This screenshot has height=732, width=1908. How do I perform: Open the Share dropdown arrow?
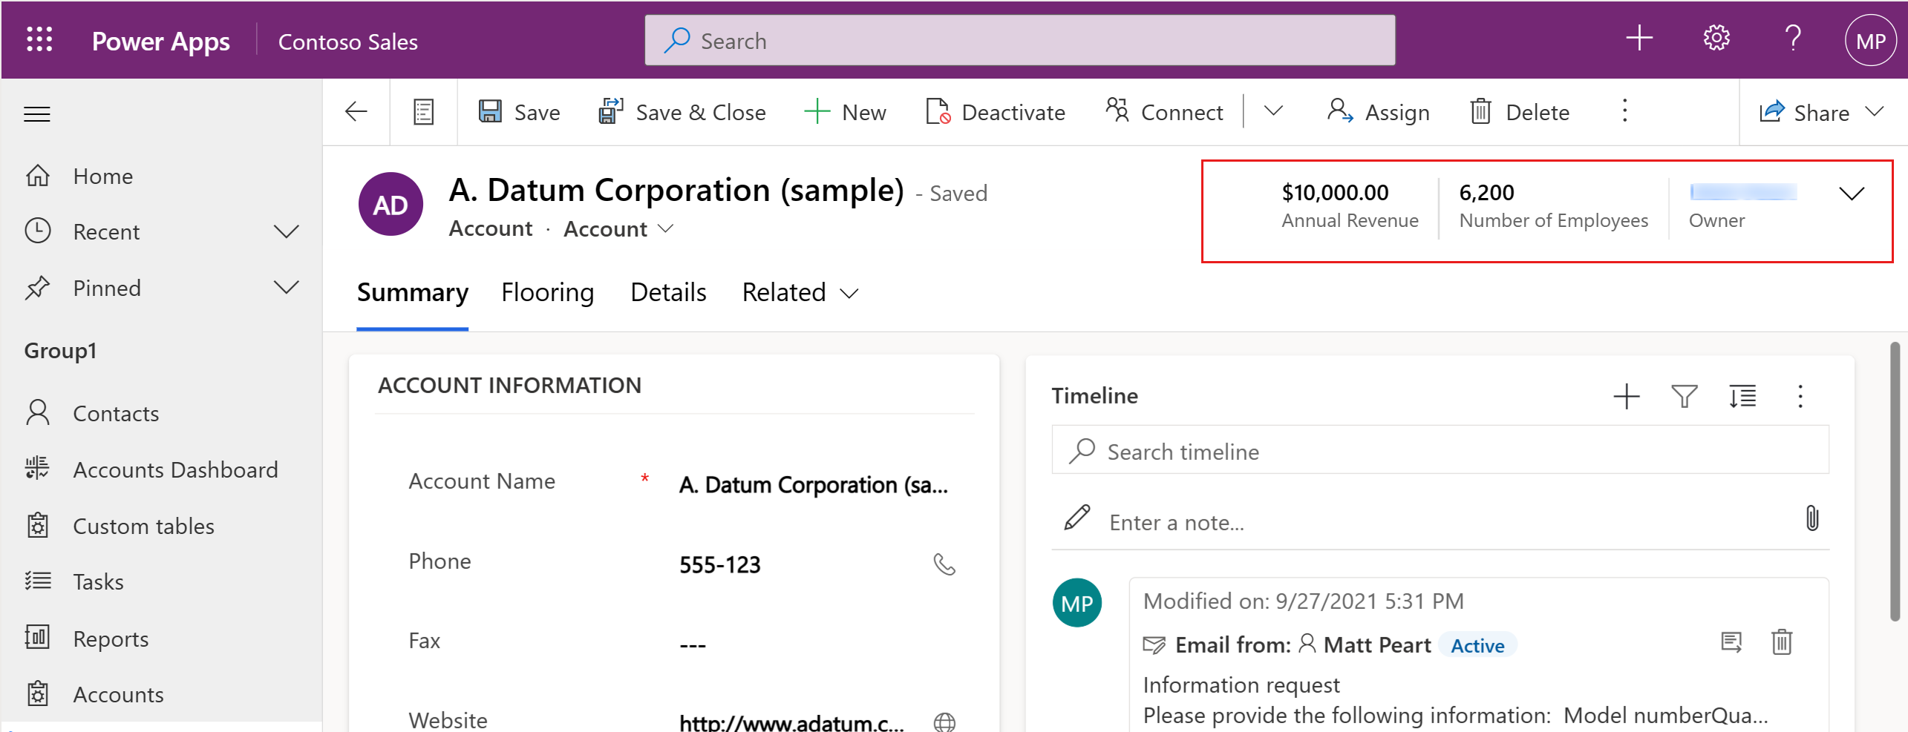(x=1875, y=112)
